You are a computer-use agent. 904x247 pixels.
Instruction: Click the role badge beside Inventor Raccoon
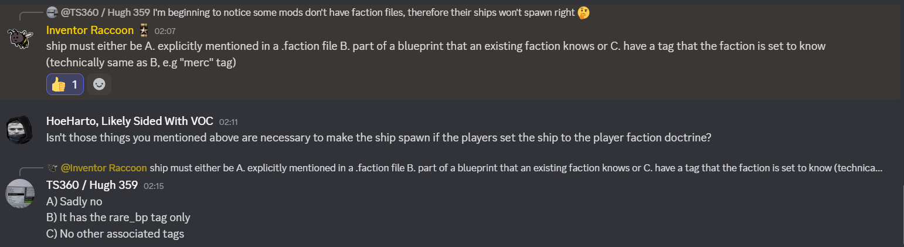pos(144,30)
